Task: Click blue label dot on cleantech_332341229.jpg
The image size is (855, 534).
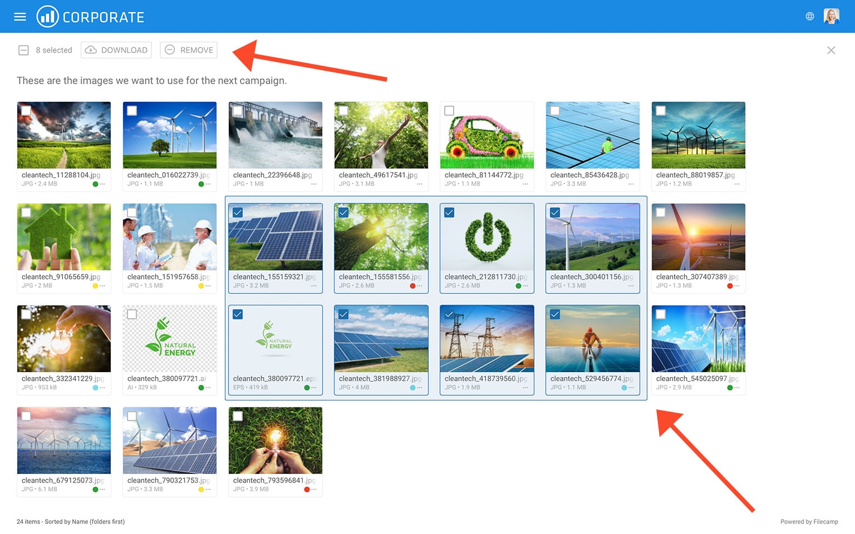Action: (x=95, y=388)
